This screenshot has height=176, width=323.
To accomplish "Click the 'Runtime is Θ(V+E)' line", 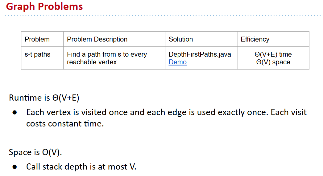I will click(x=44, y=98).
